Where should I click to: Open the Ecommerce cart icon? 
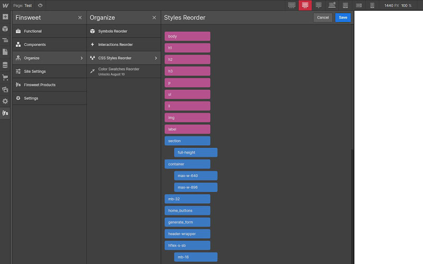click(5, 78)
